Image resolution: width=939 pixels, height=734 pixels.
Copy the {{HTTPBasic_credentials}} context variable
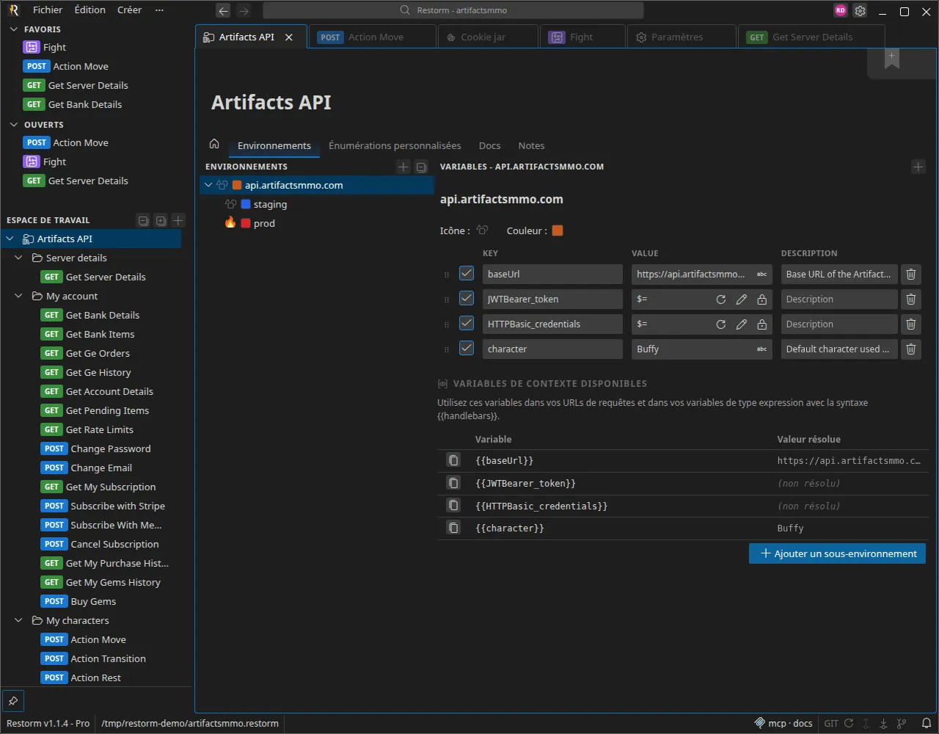454,506
